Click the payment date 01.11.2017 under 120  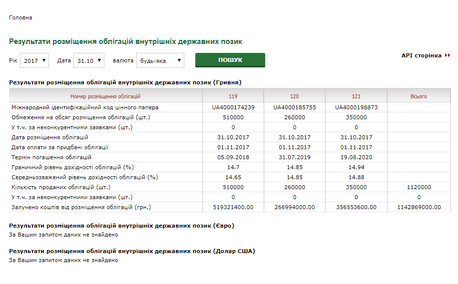(295, 147)
